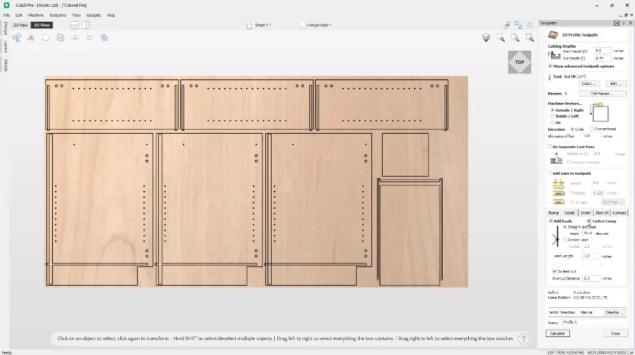Select Circular Lead option

click(x=564, y=240)
